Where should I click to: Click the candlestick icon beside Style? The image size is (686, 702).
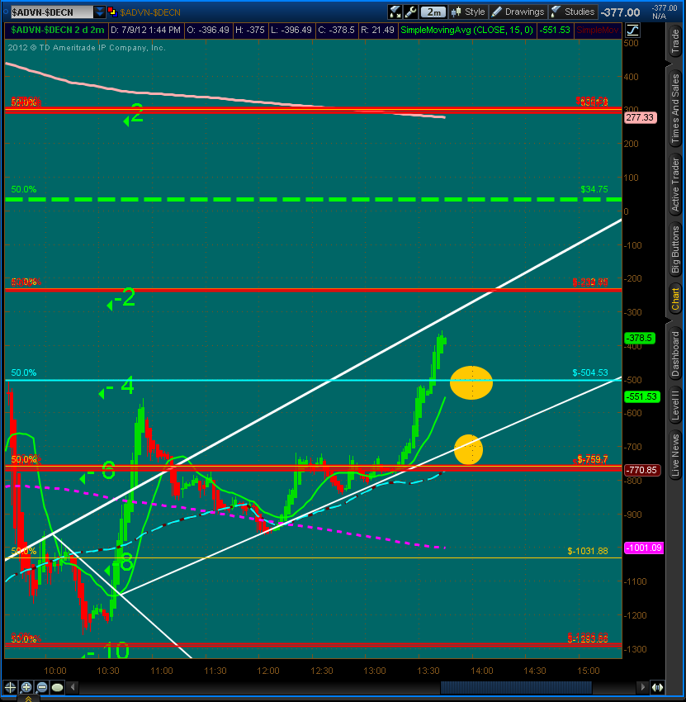click(x=456, y=12)
